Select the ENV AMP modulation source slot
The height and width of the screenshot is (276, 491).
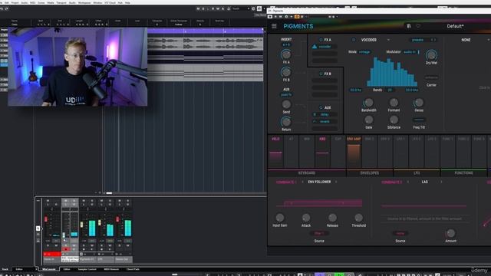(354, 152)
